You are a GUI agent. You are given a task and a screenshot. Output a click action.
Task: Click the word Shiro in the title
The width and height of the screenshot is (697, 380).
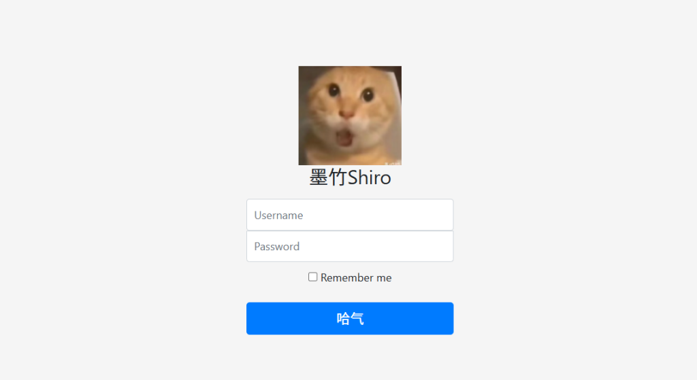click(369, 177)
